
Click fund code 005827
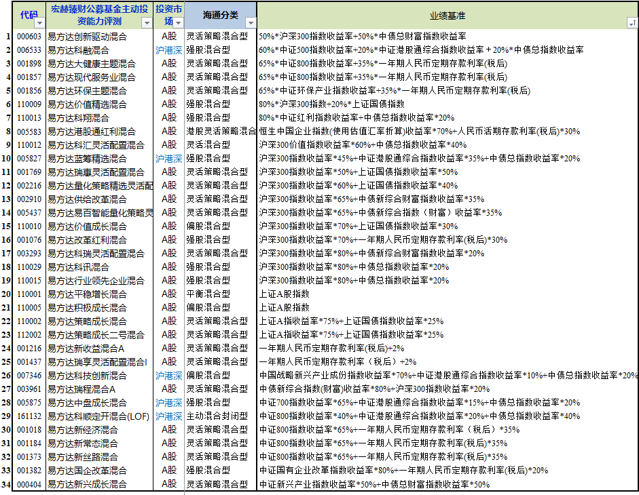[29, 159]
